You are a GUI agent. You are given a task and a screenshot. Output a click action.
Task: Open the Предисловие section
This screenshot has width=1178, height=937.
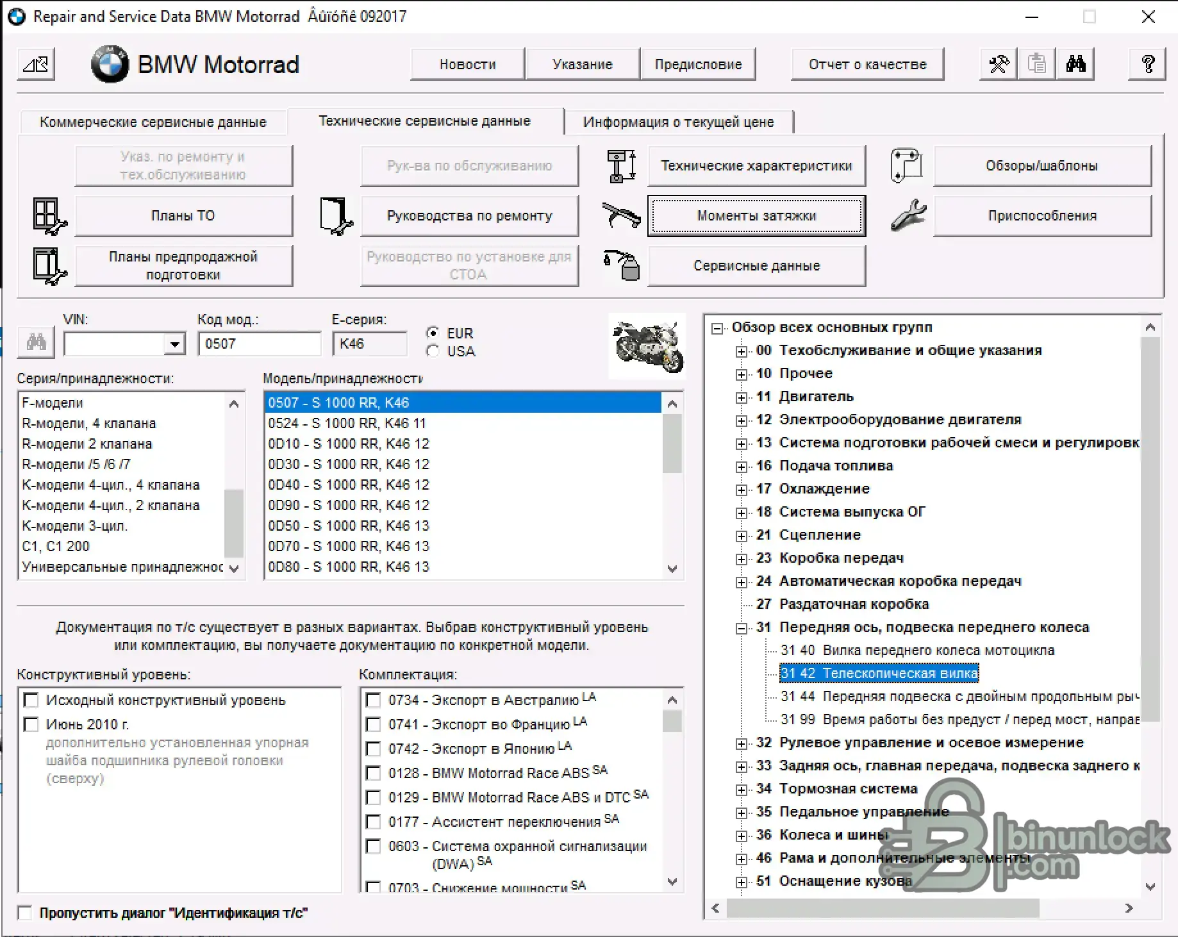point(699,64)
